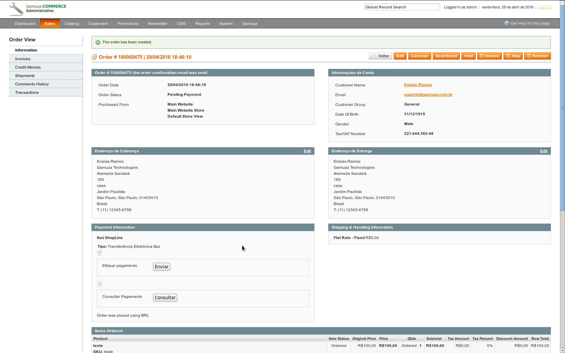Click the Discount Amount column header
Viewport: 565px width, 353px height.
[512, 339]
